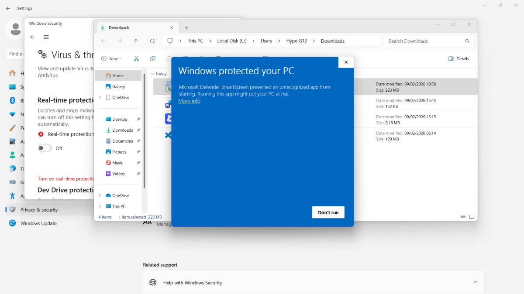524x294 pixels.
Task: Toggle Real-time protection switch on
Action: [45, 148]
